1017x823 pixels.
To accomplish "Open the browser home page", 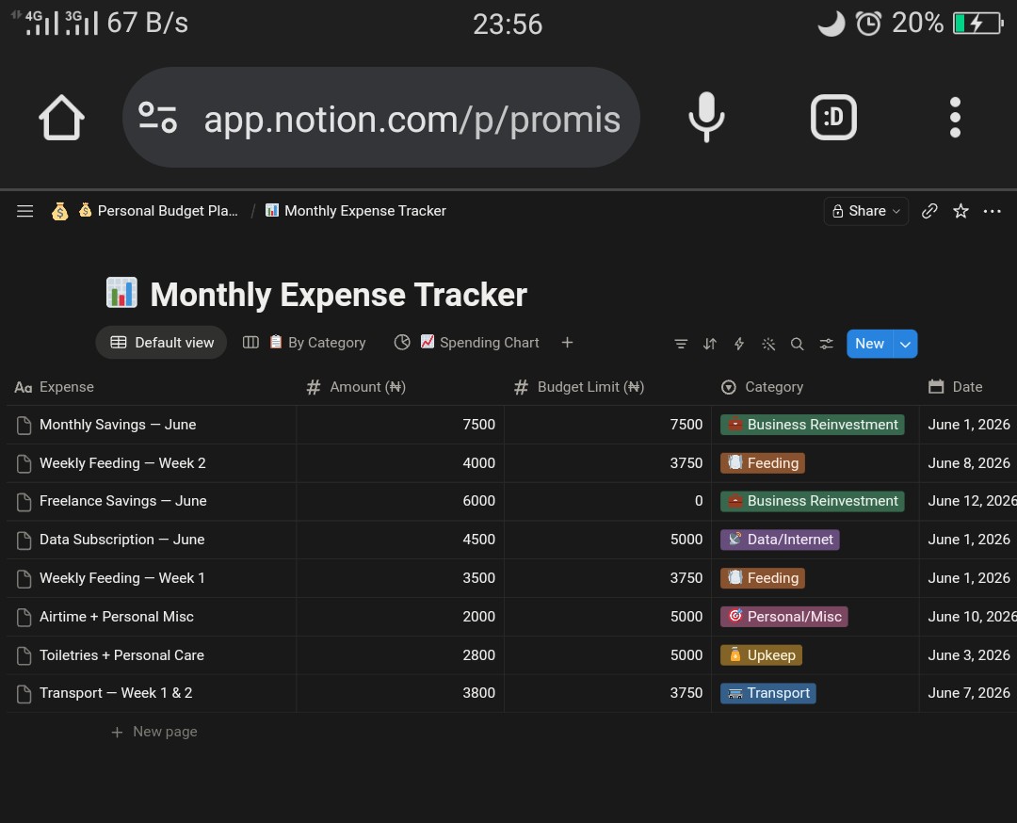I will (61, 118).
